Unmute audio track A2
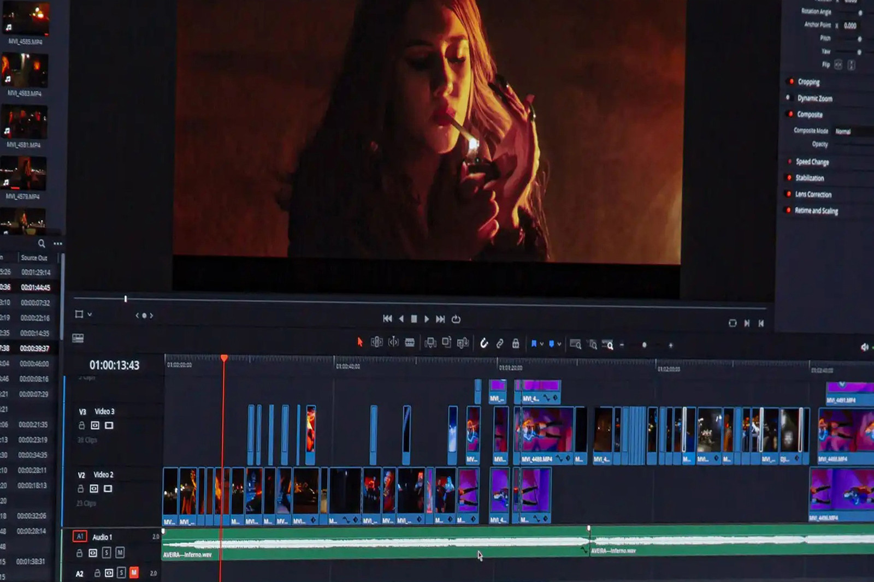 coord(134,572)
